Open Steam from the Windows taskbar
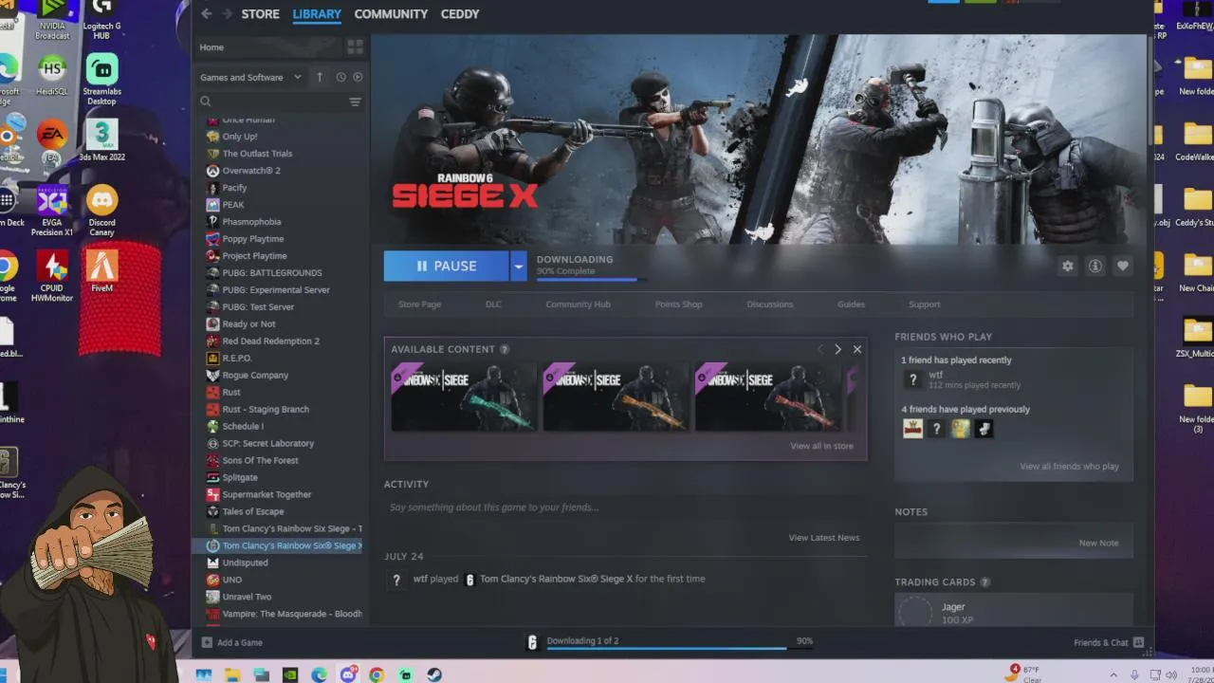The image size is (1214, 683). (x=433, y=674)
